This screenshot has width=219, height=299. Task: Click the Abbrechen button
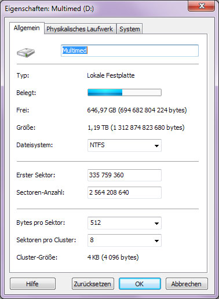187,284
